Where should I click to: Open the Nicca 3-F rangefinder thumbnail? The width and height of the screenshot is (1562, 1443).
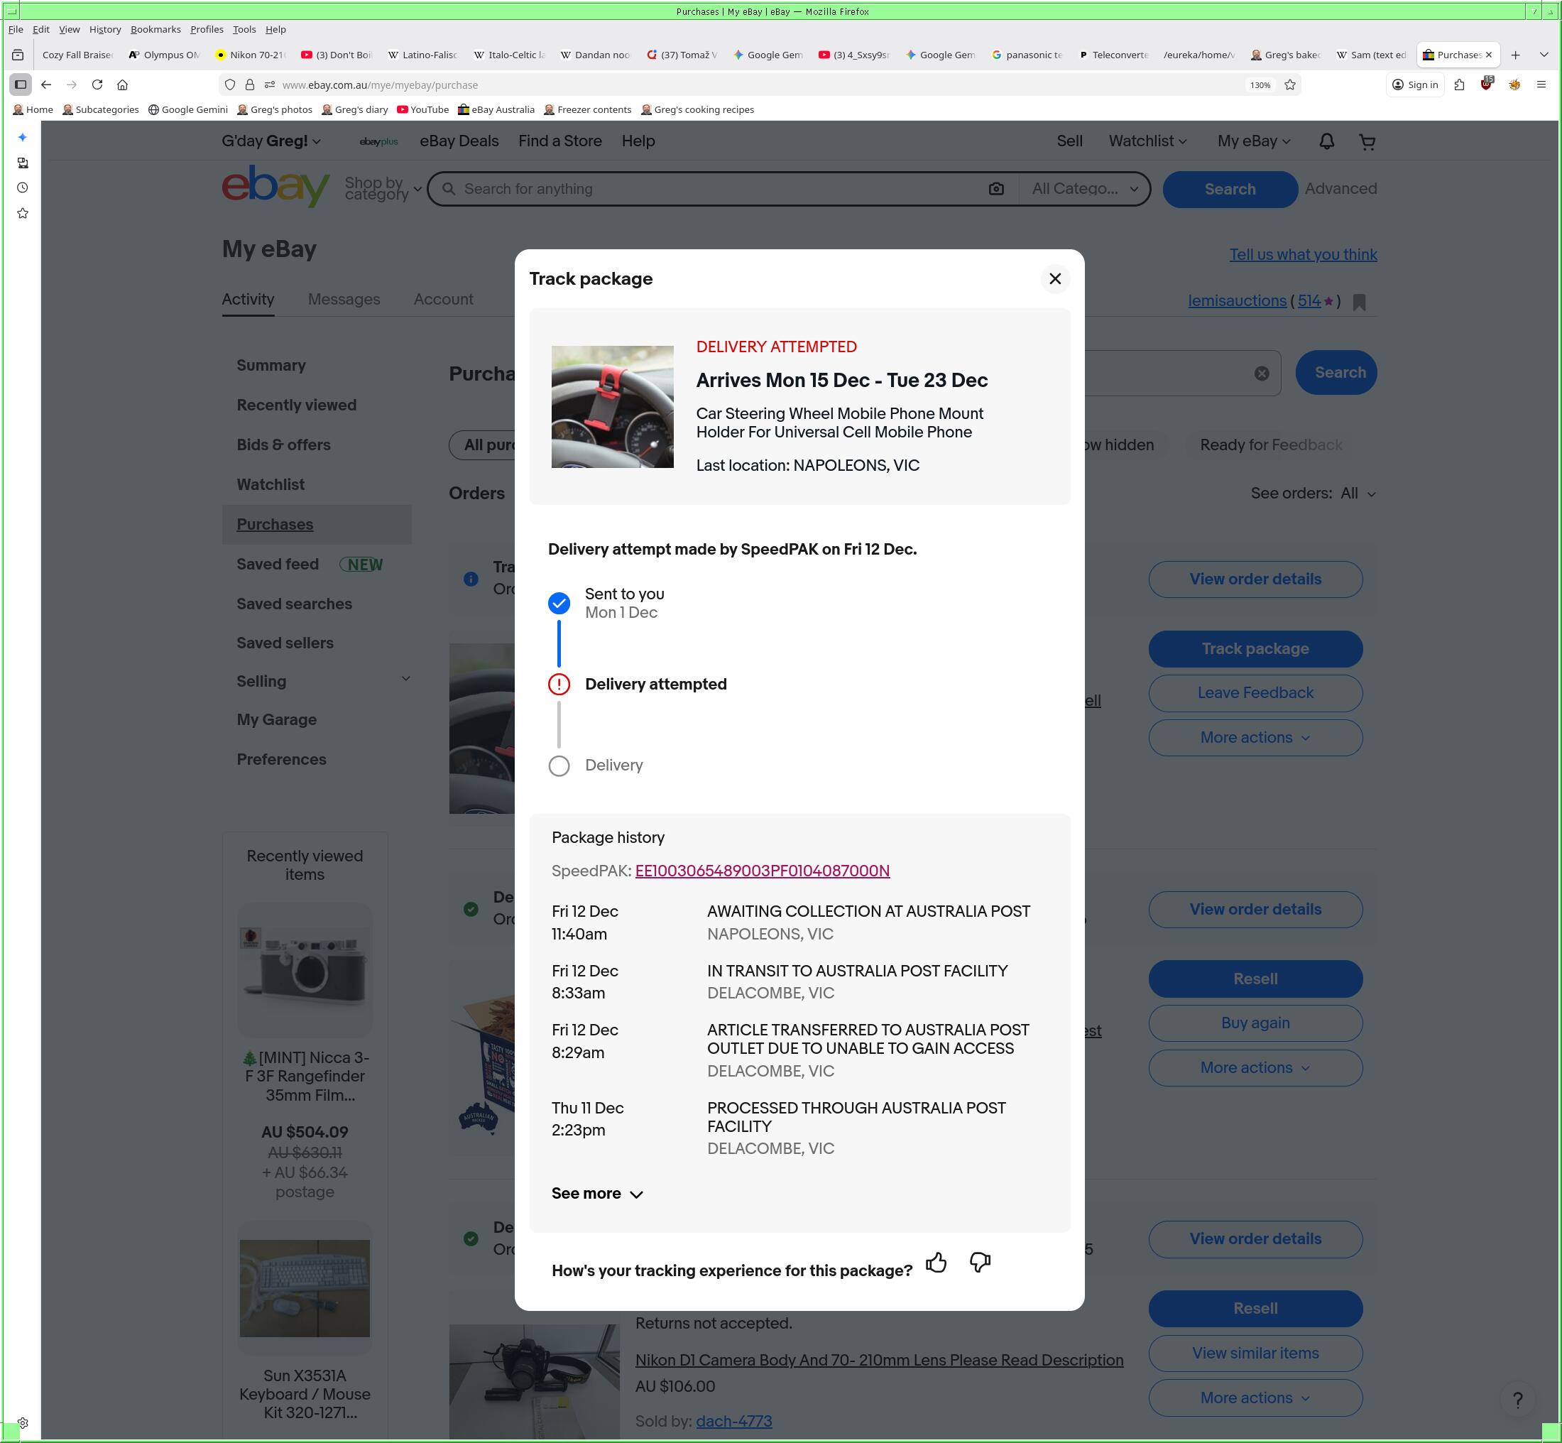coord(305,970)
